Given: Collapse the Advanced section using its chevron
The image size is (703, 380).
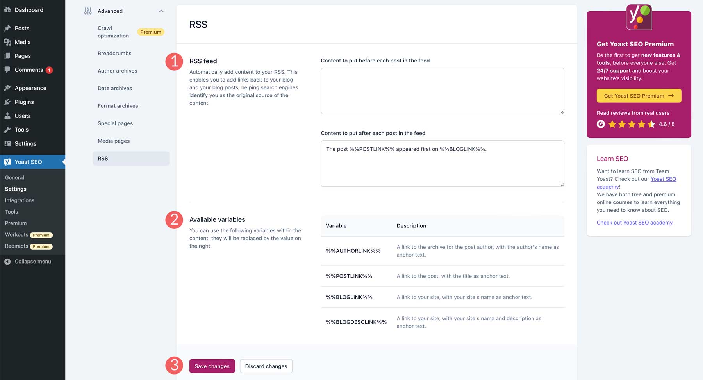Looking at the screenshot, I should coord(161,11).
